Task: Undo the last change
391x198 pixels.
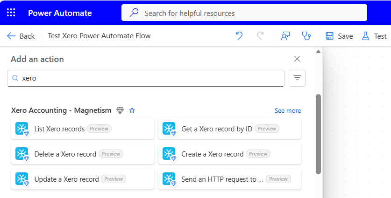Action: (239, 36)
